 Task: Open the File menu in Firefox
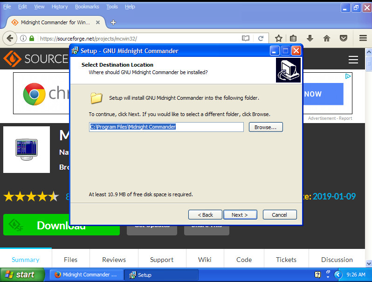coord(7,7)
